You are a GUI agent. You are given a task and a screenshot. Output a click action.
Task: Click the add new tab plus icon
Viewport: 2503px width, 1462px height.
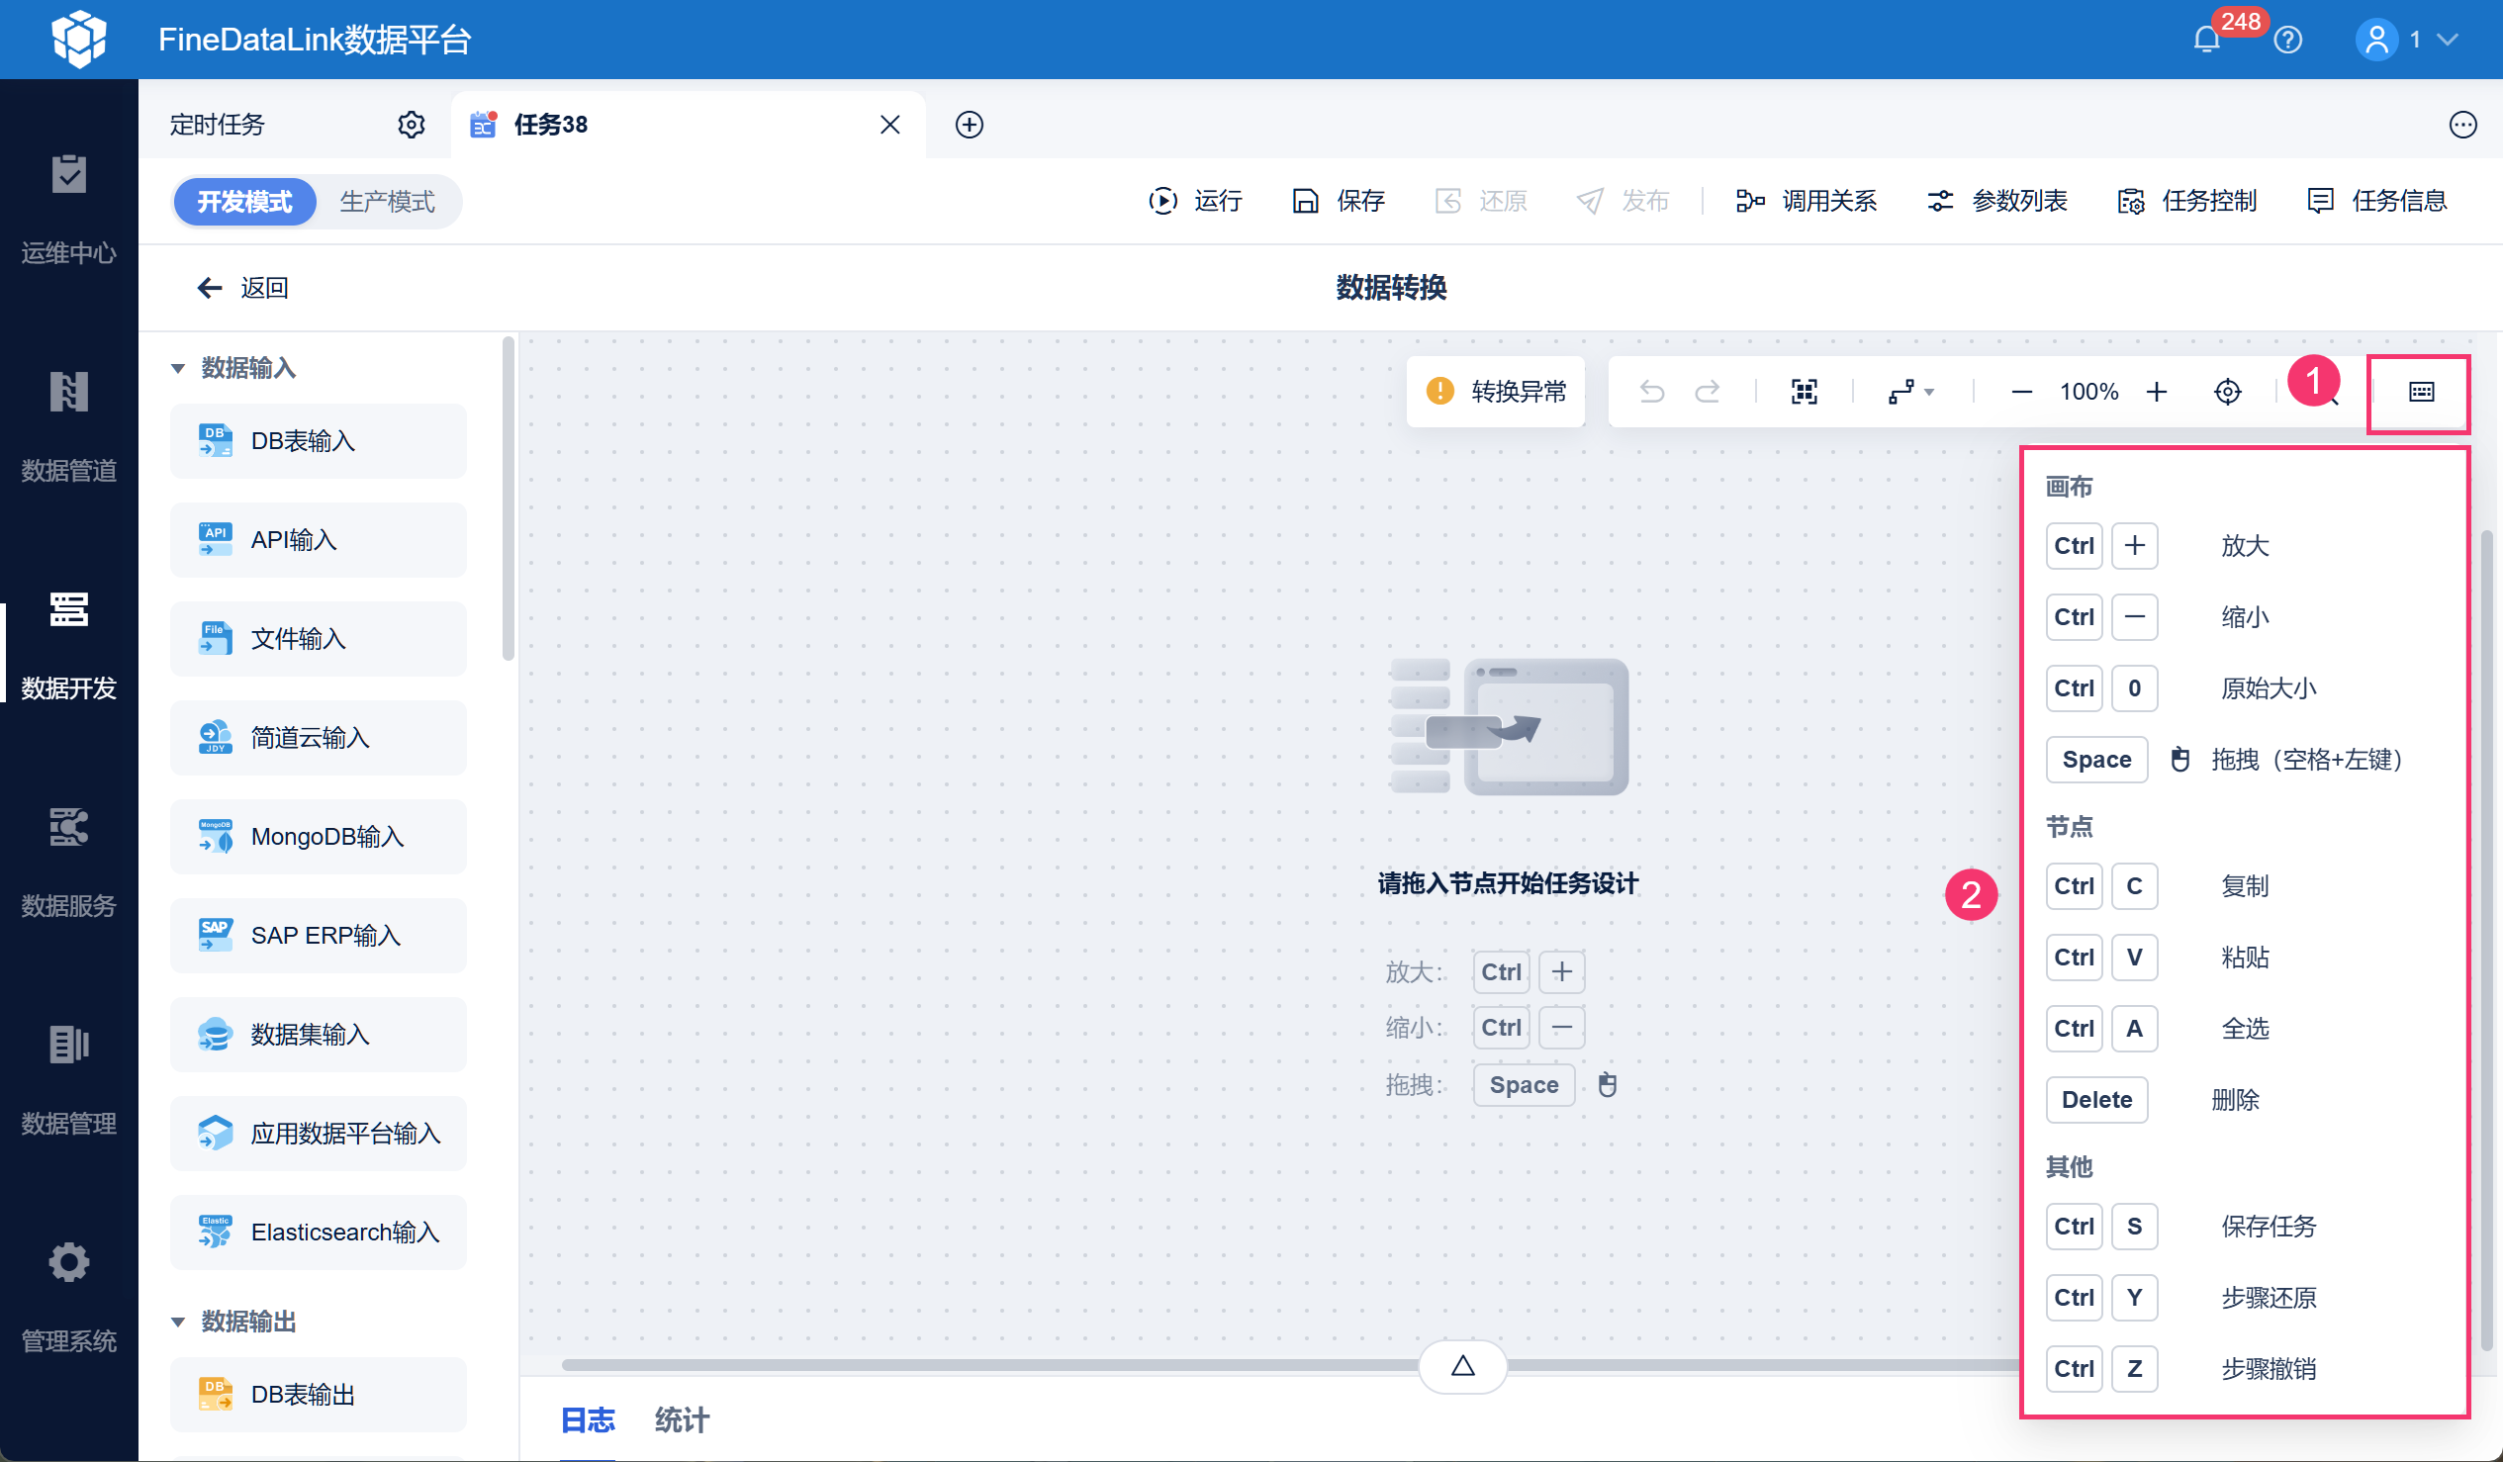(969, 125)
